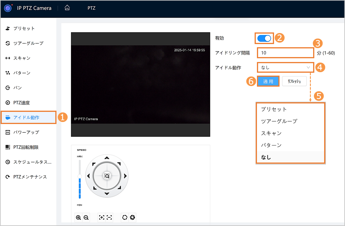The width and height of the screenshot is (345, 226).
Task: Click the 適用 button
Action: tap(268, 81)
